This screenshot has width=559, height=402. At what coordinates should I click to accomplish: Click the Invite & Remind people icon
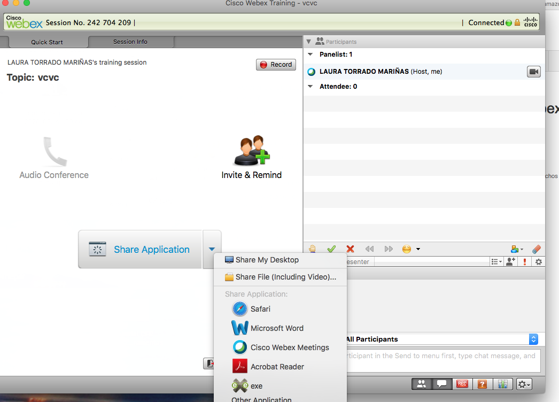tap(252, 152)
